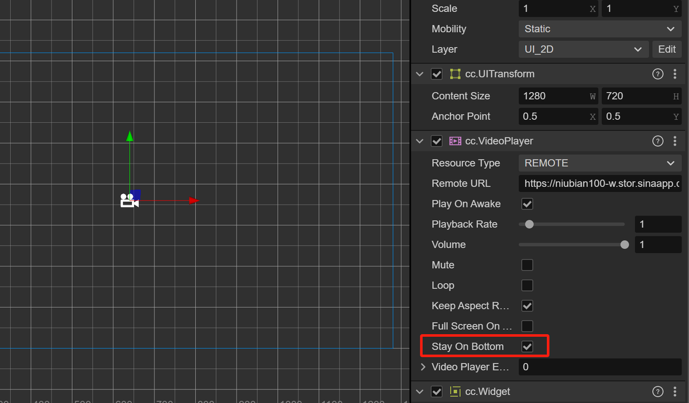This screenshot has height=403, width=689.
Task: Open the Mobility Static dropdown
Action: pos(600,29)
